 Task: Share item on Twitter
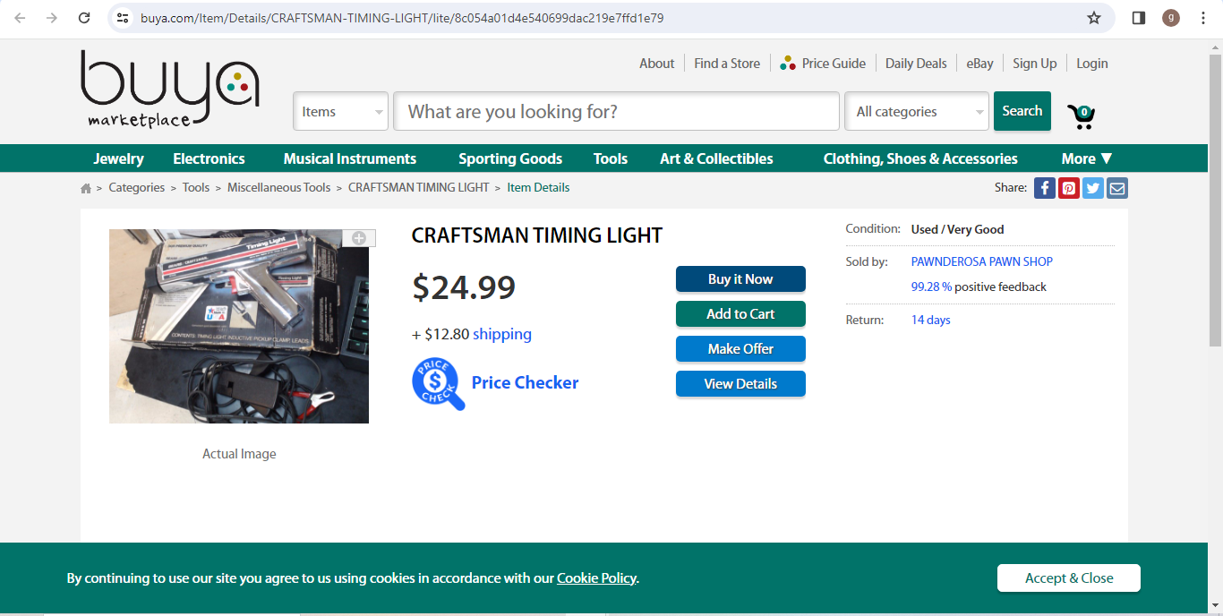[1093, 188]
